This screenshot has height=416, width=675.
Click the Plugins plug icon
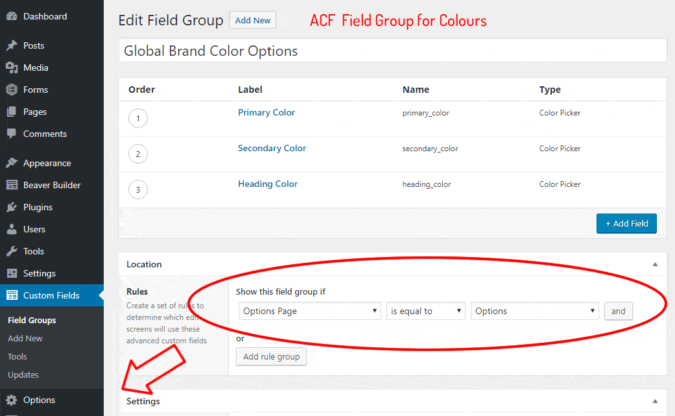12,207
